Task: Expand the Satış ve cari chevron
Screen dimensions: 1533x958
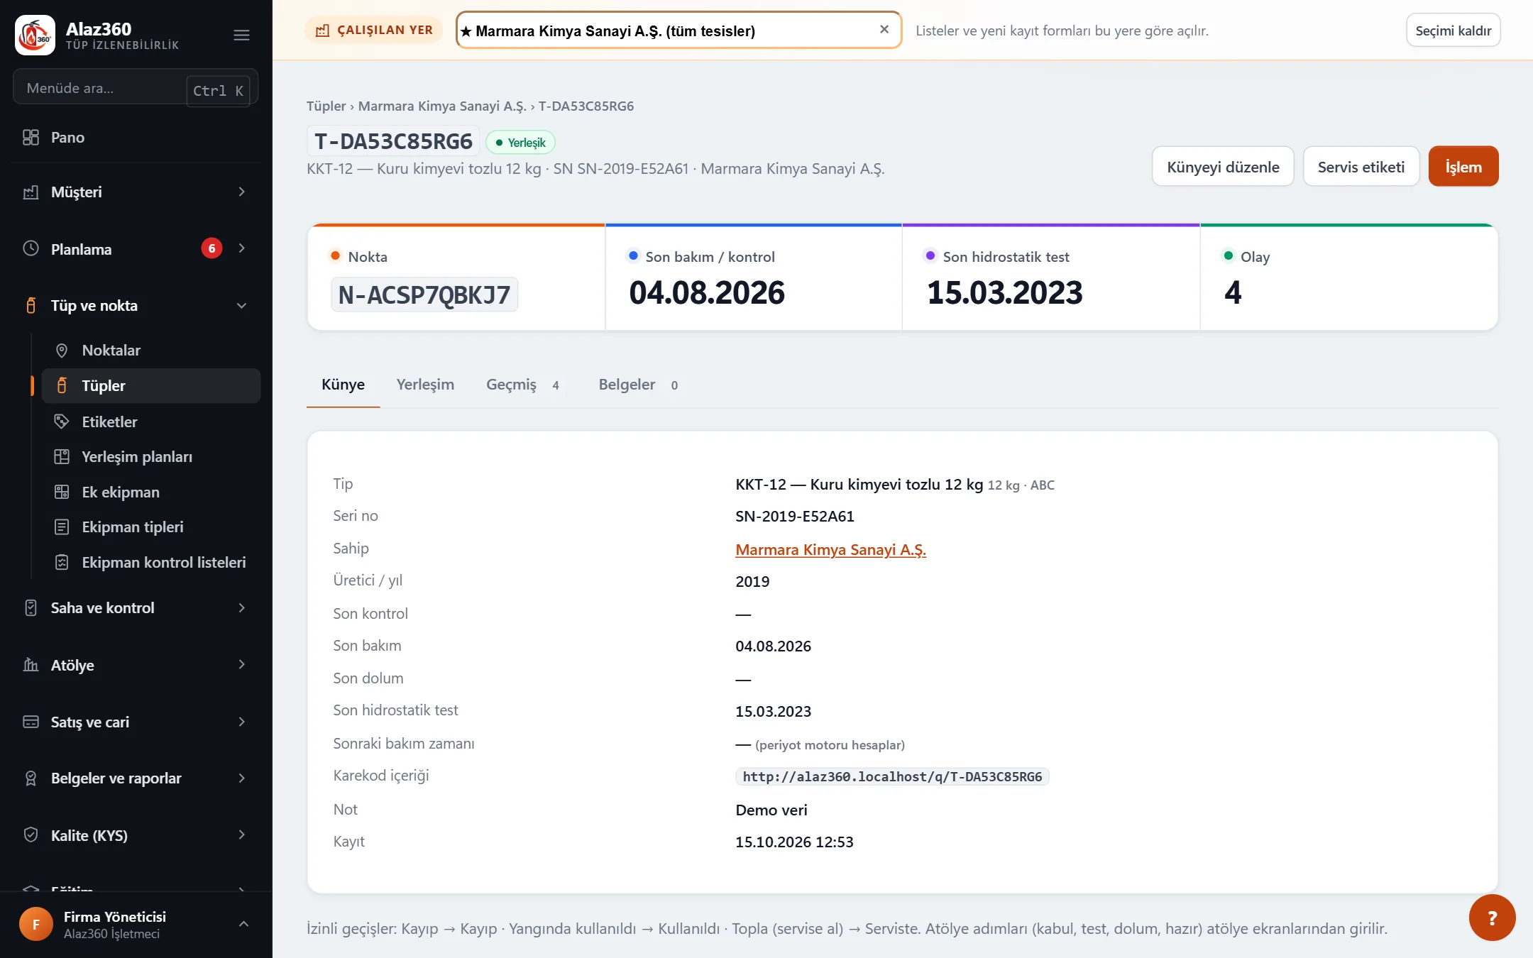Action: pos(242,722)
